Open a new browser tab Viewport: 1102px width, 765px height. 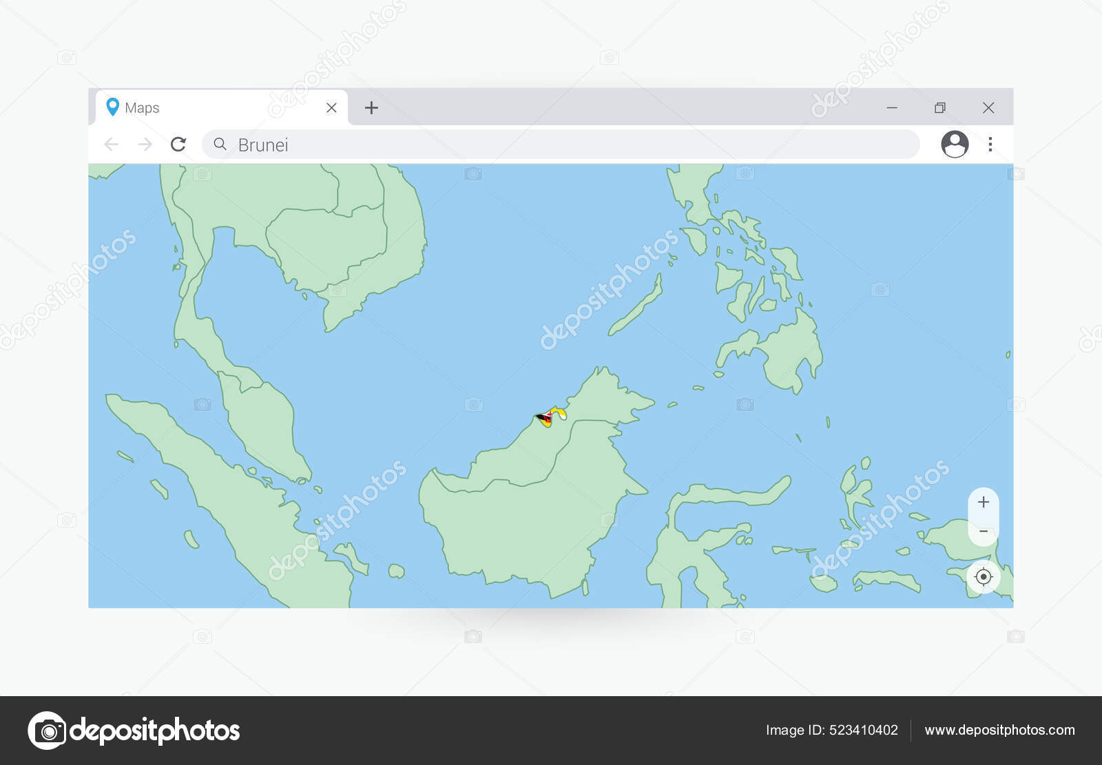(x=371, y=108)
